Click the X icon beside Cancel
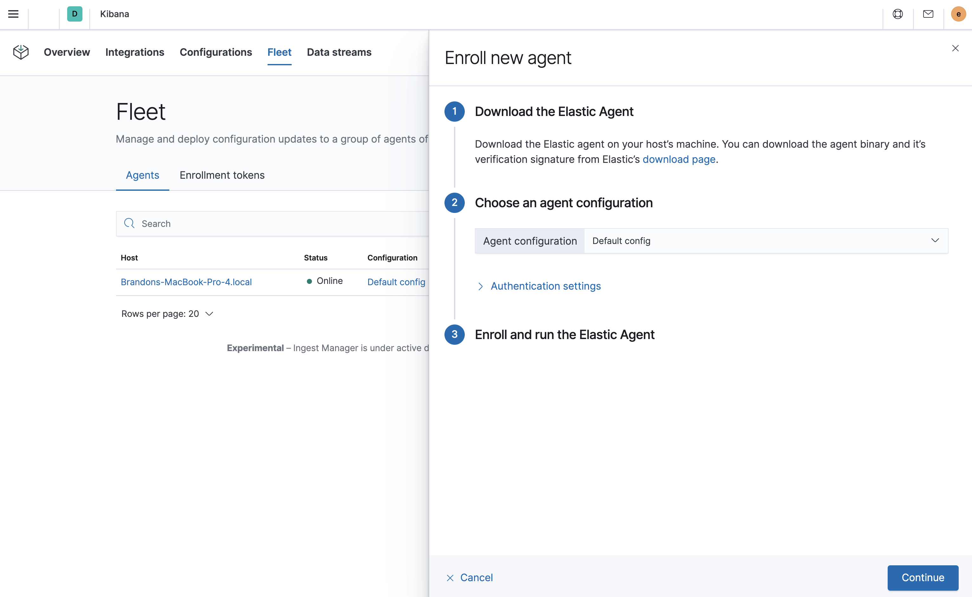972x597 pixels. pyautogui.click(x=450, y=578)
